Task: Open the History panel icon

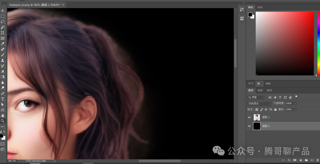Action: [x=242, y=10]
